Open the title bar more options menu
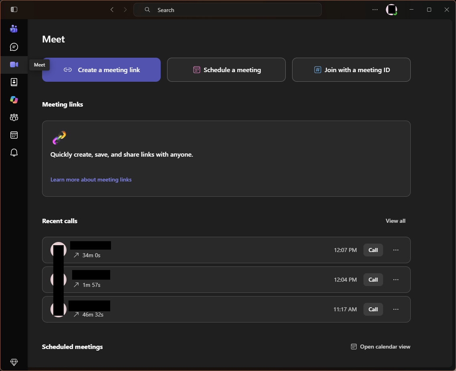The width and height of the screenshot is (456, 371). tap(375, 10)
